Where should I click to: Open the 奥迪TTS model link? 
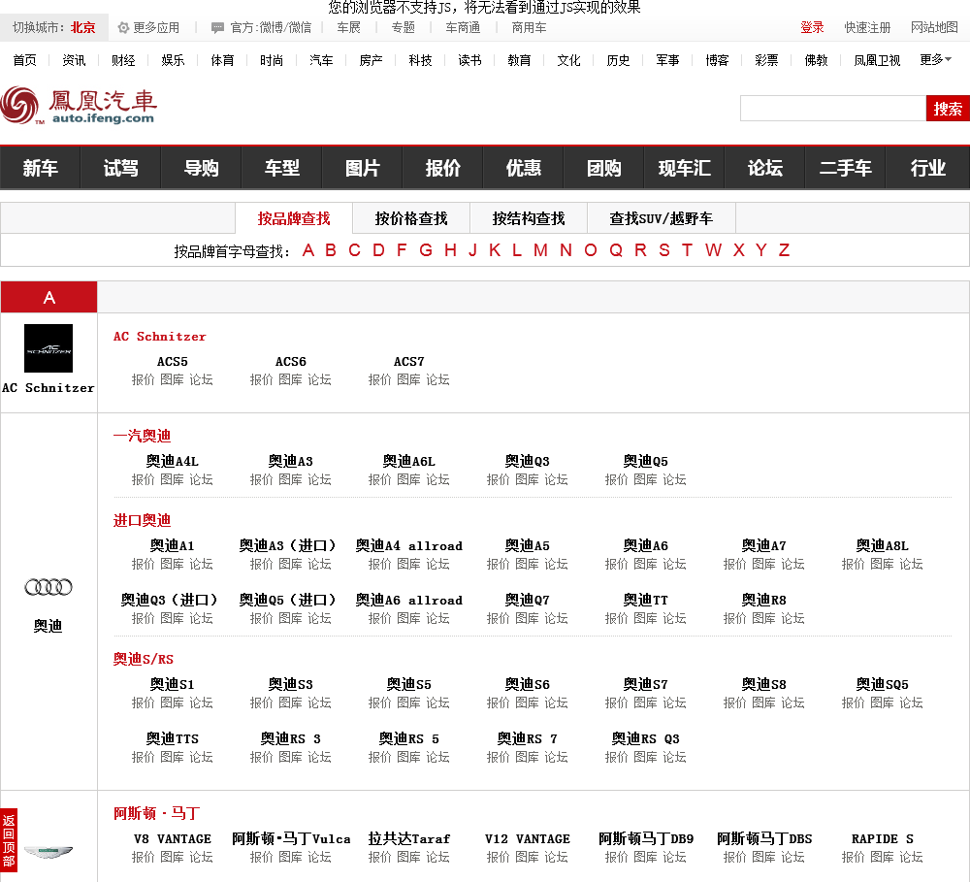172,739
